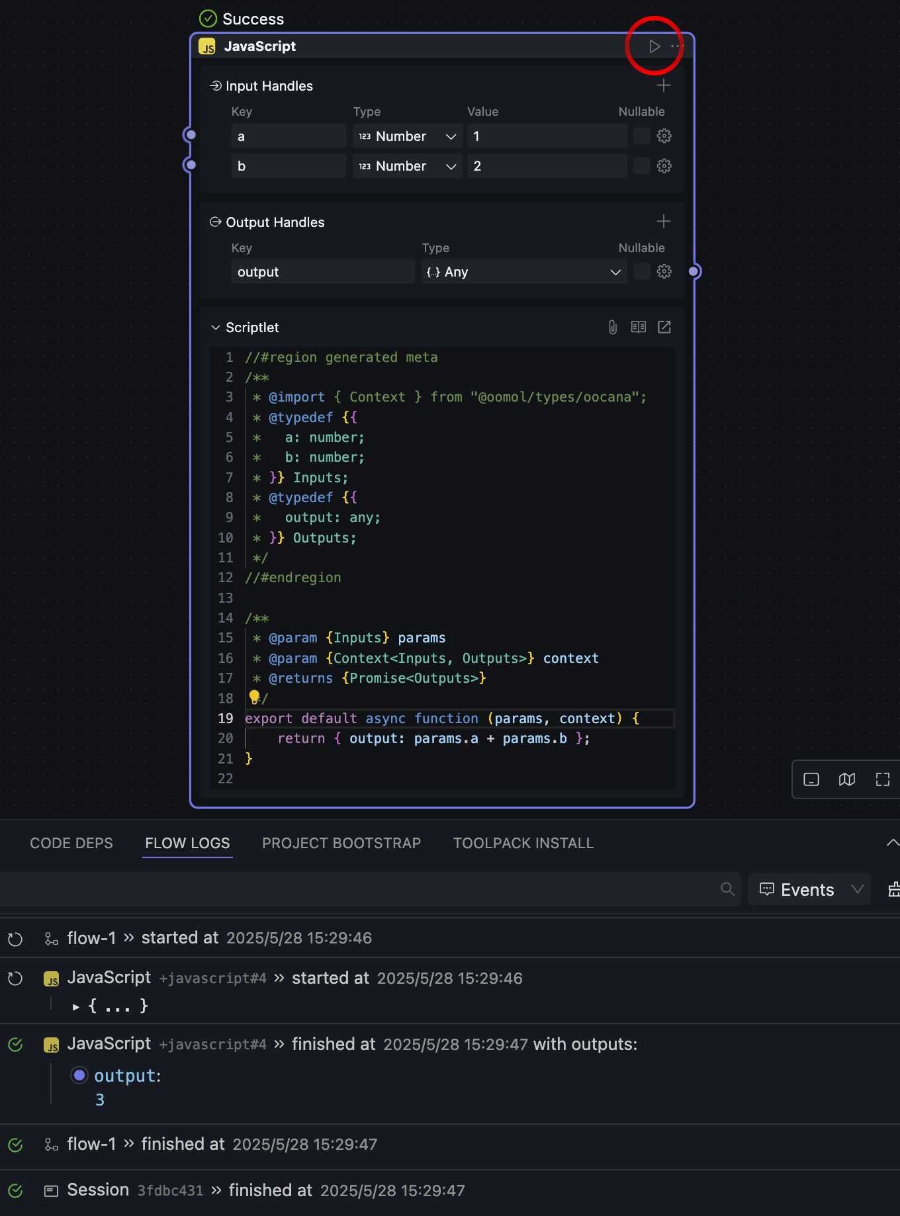Enable Nullable checkbox for input a
Viewport: 900px width, 1216px height.
(641, 136)
